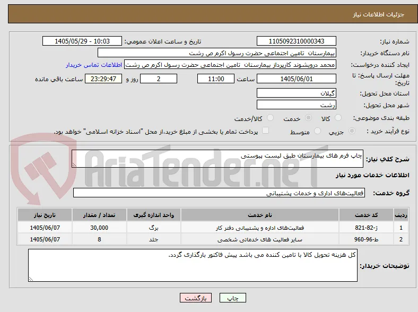Click the quantity cell 30,000

(99, 228)
